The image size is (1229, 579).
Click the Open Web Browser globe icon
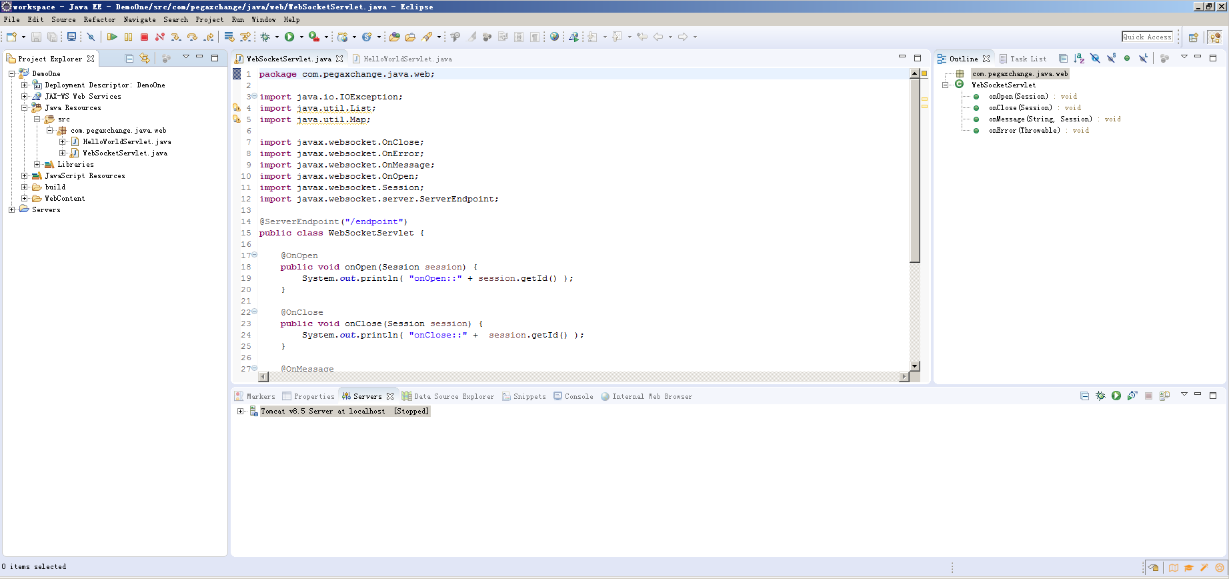click(554, 37)
